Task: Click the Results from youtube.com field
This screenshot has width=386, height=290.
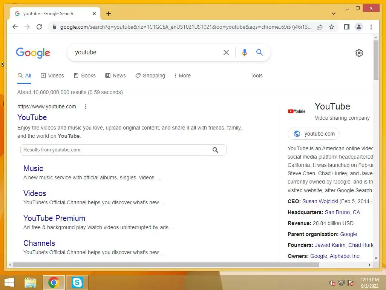Action: 112,150
